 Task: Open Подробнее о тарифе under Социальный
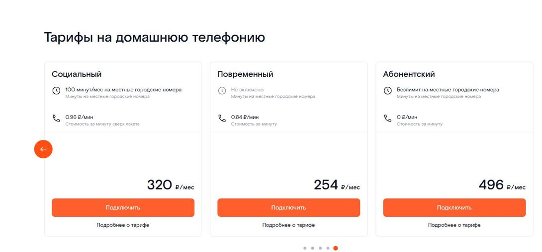pyautogui.click(x=123, y=225)
